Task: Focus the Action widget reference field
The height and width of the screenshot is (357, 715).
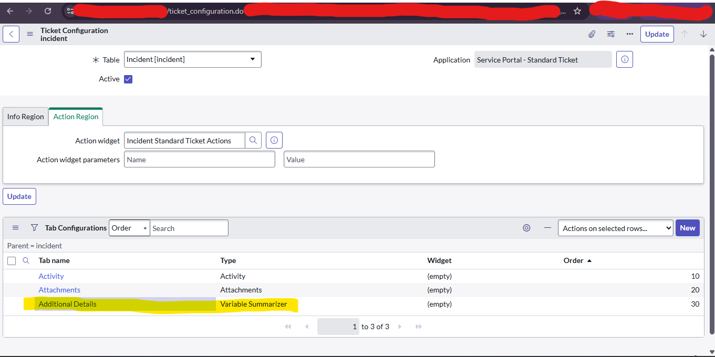Action: coord(184,141)
